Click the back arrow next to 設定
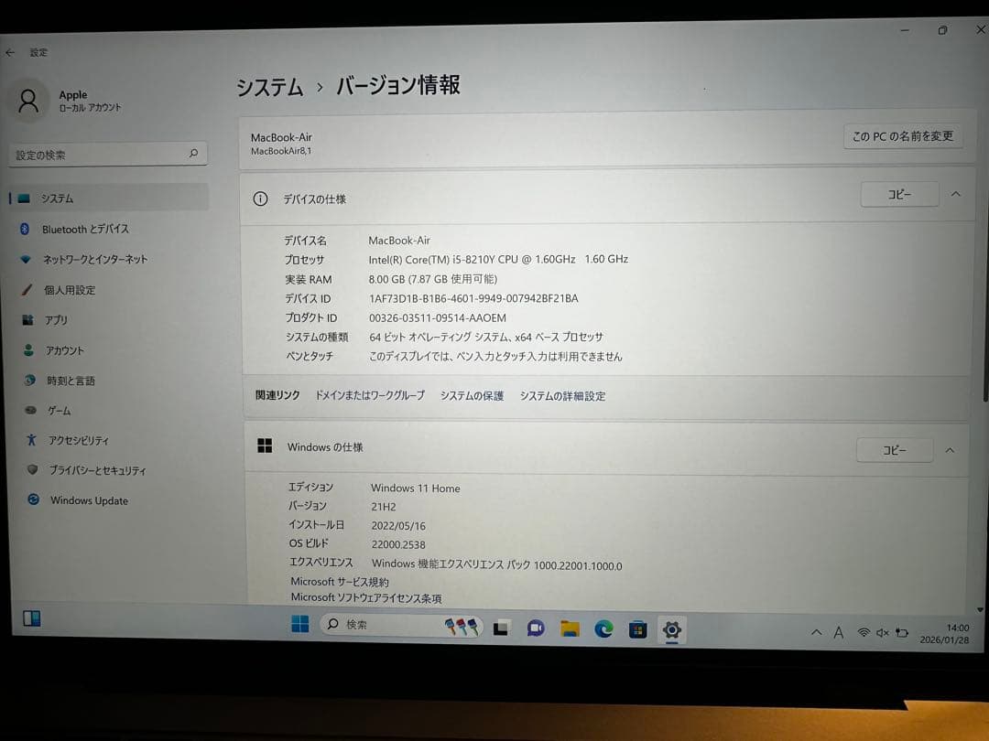989x741 pixels. coord(10,52)
